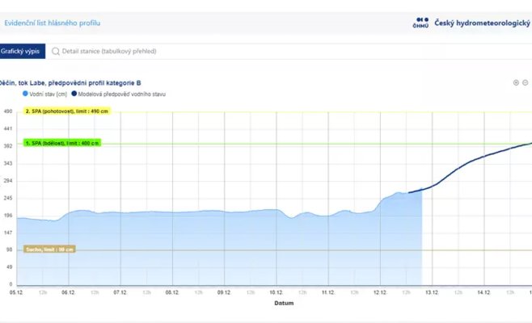Click the 13.12 date on the x-axis
Viewport: 532px width, 323px height.
click(x=432, y=292)
